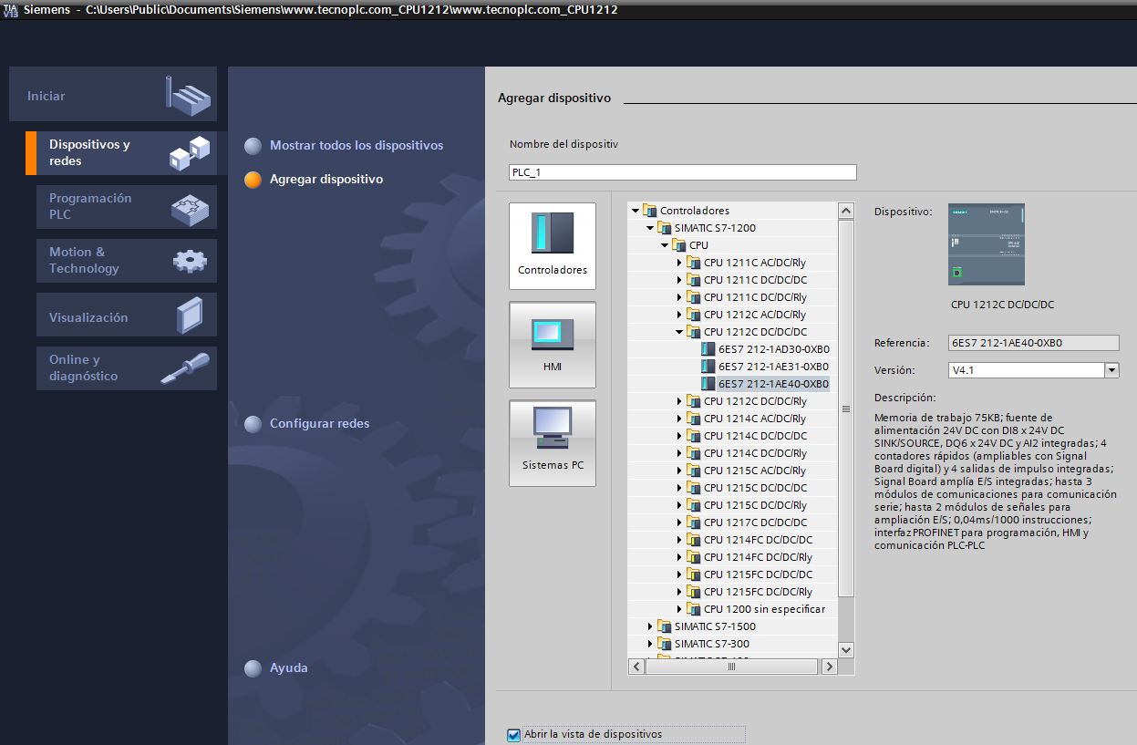Expand the SIMATIC S7-1500 tree node

(x=650, y=626)
